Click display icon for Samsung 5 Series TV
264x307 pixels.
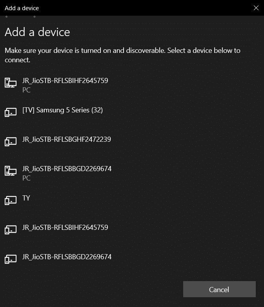(x=11, y=112)
